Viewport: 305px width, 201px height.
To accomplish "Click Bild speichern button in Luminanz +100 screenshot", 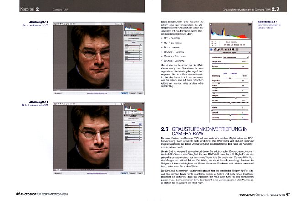I will (58, 173).
